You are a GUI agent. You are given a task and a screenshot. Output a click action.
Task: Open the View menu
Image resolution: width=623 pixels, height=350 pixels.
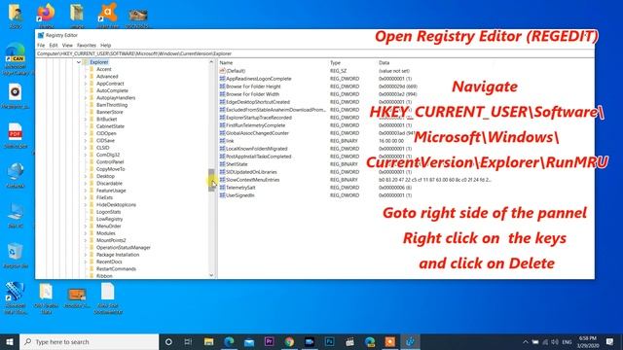(67, 46)
